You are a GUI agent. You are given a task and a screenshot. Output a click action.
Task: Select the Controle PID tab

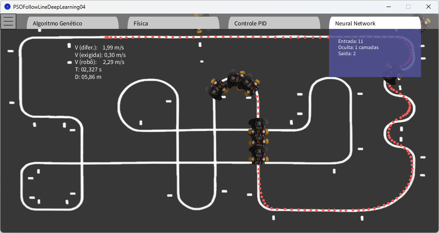pyautogui.click(x=274, y=23)
